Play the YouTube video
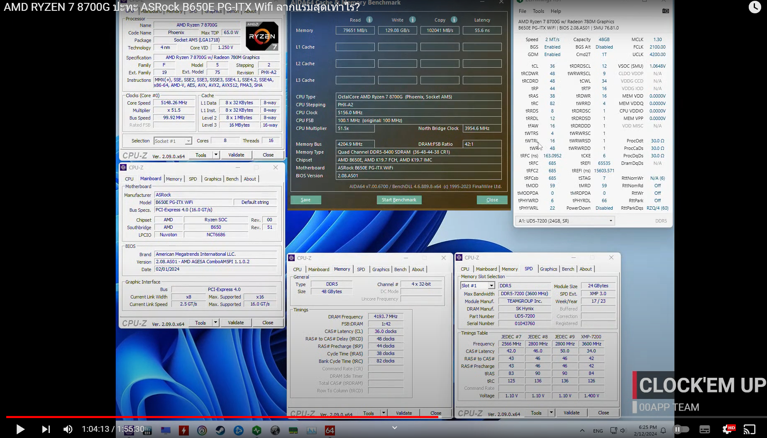 click(x=20, y=429)
